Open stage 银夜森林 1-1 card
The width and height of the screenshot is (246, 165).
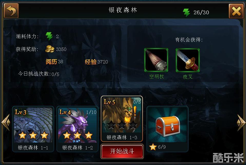tap(33, 129)
